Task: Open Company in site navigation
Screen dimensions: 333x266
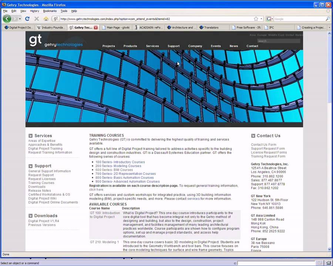Action: [195, 46]
